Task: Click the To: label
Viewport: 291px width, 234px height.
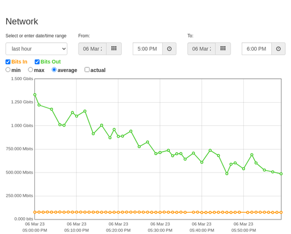Action: tap(190, 36)
